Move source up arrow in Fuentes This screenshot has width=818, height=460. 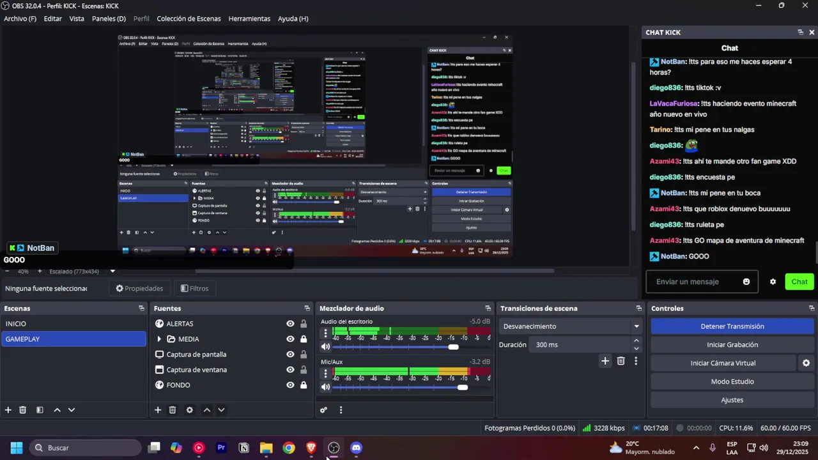tap(207, 410)
